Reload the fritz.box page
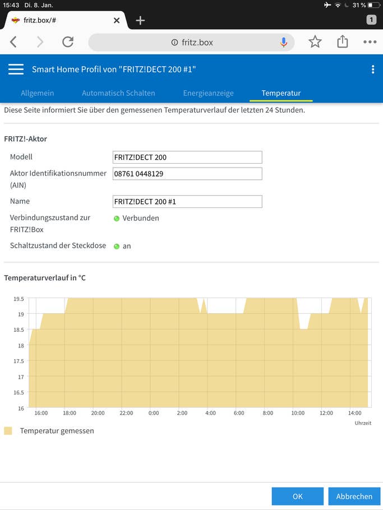The width and height of the screenshot is (383, 510). tap(68, 42)
